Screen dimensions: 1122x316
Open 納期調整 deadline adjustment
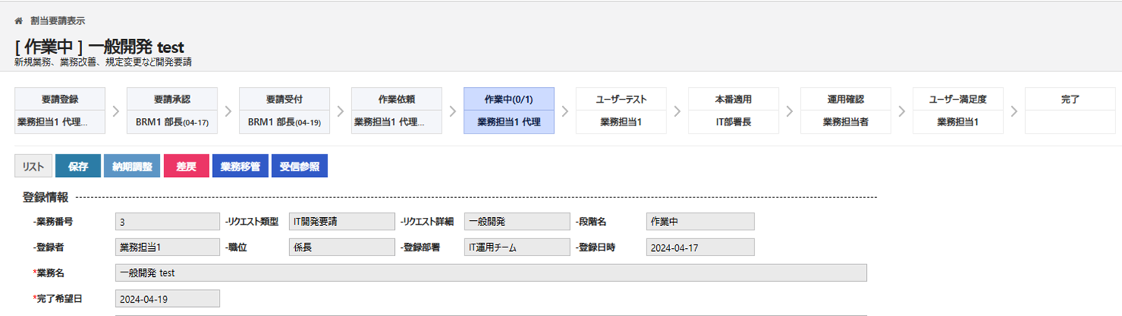[132, 166]
